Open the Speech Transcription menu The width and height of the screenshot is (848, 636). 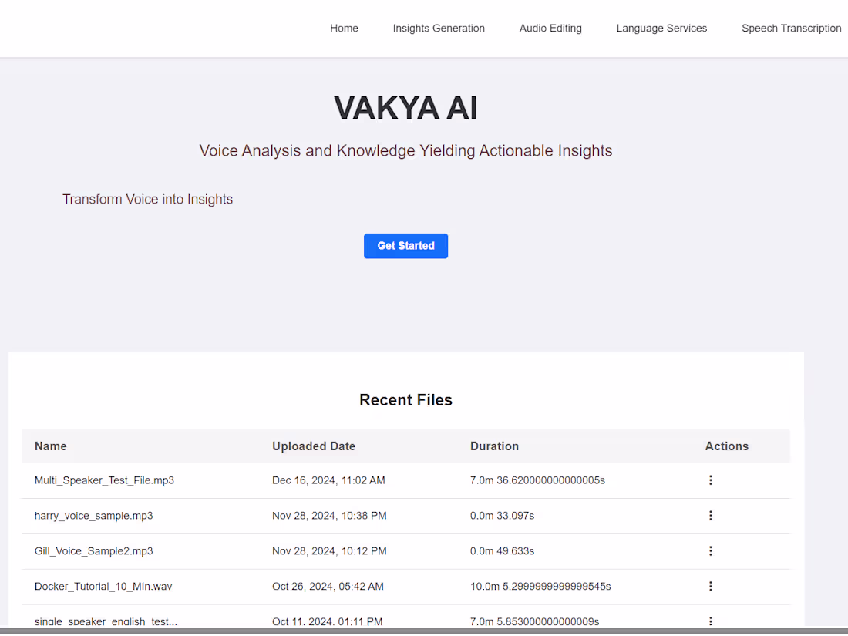pos(791,29)
